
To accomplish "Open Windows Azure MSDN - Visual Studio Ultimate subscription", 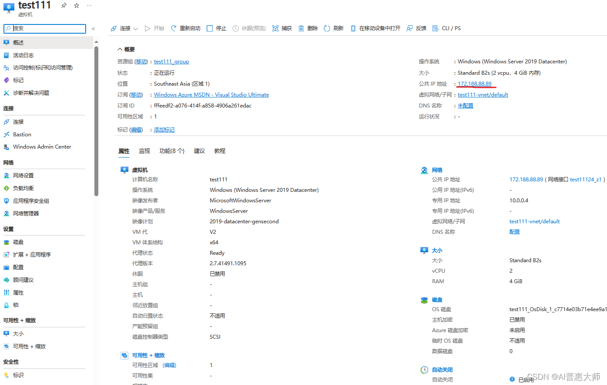I will (x=212, y=95).
